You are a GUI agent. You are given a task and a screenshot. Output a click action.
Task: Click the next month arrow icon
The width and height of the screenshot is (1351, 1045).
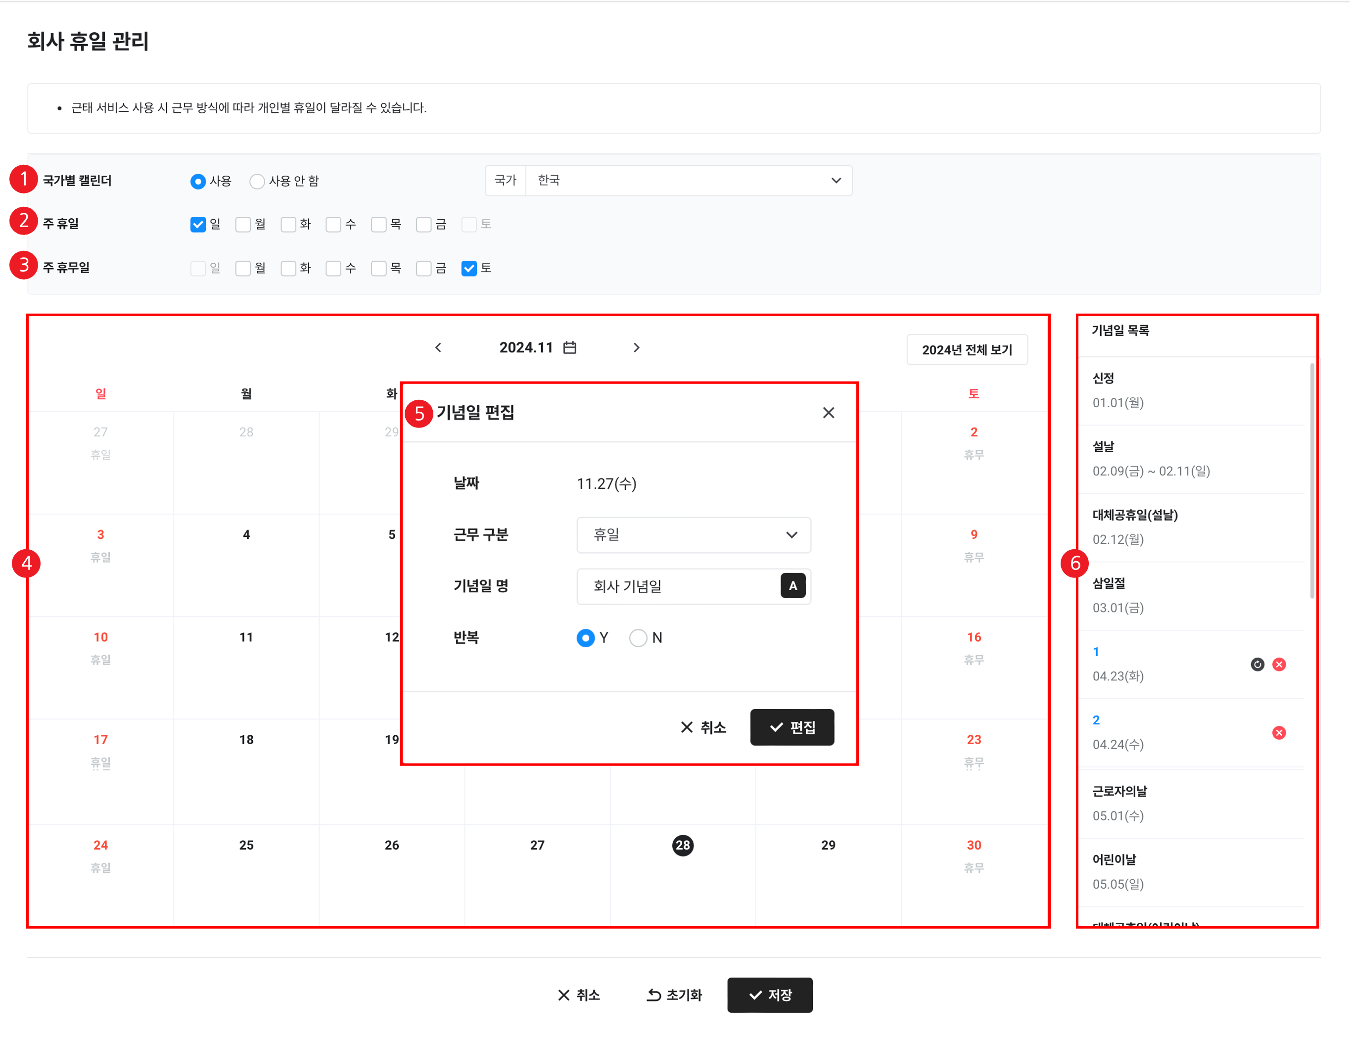[x=636, y=348]
